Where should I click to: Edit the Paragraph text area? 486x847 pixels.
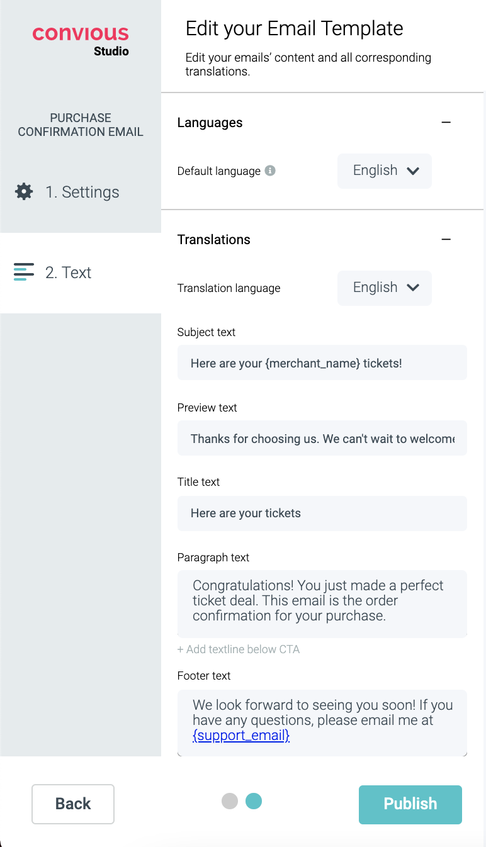322,603
